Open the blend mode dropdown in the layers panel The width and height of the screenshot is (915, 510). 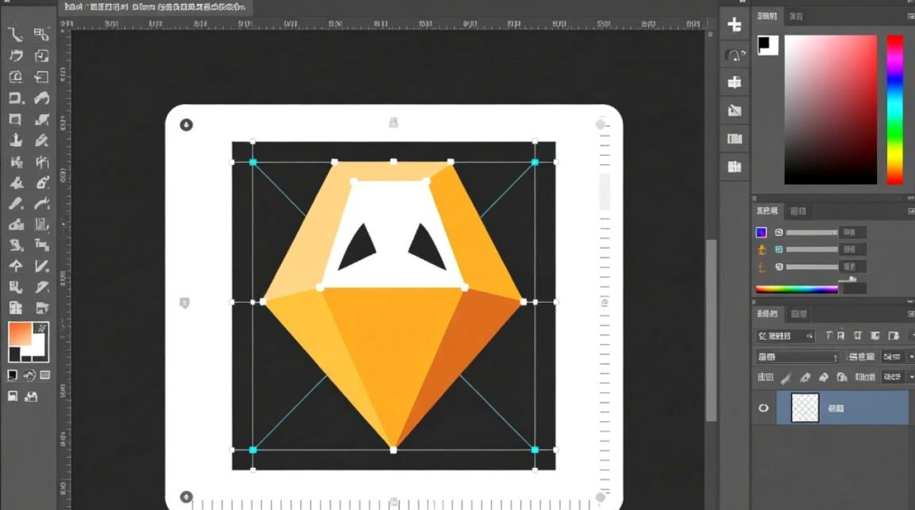point(797,357)
